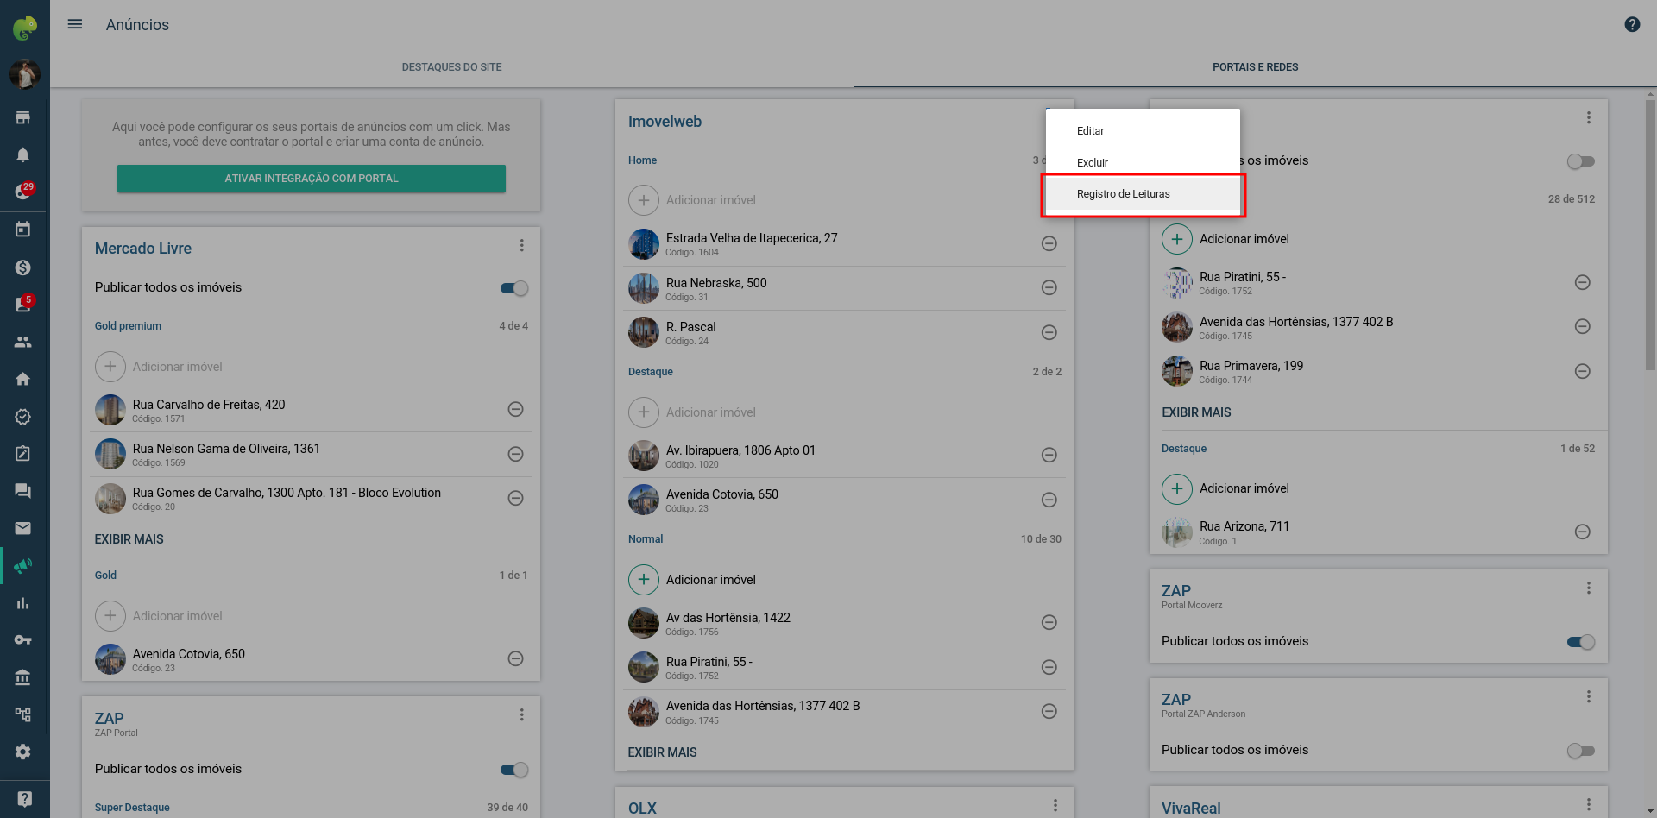The width and height of the screenshot is (1657, 818).
Task: Switch to Portais e Redes tab
Action: 1255,67
